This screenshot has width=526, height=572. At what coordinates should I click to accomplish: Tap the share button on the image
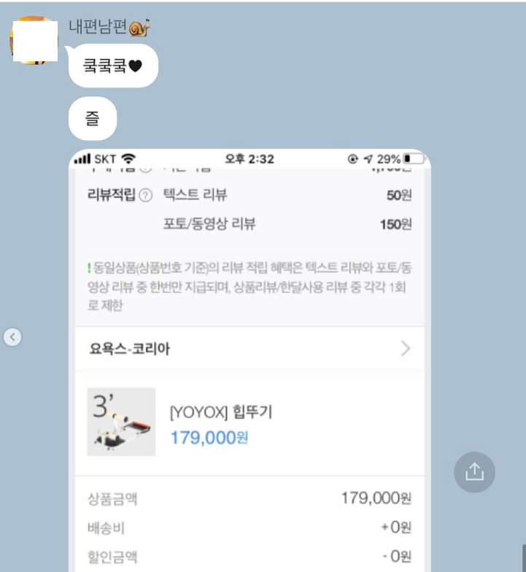tap(474, 472)
